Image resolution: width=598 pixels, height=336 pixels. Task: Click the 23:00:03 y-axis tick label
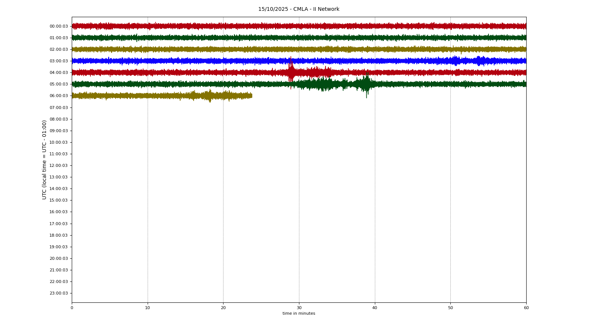(x=59, y=293)
